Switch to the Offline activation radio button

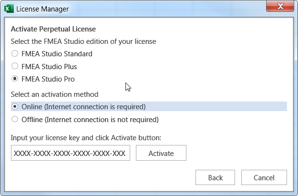[15, 119]
